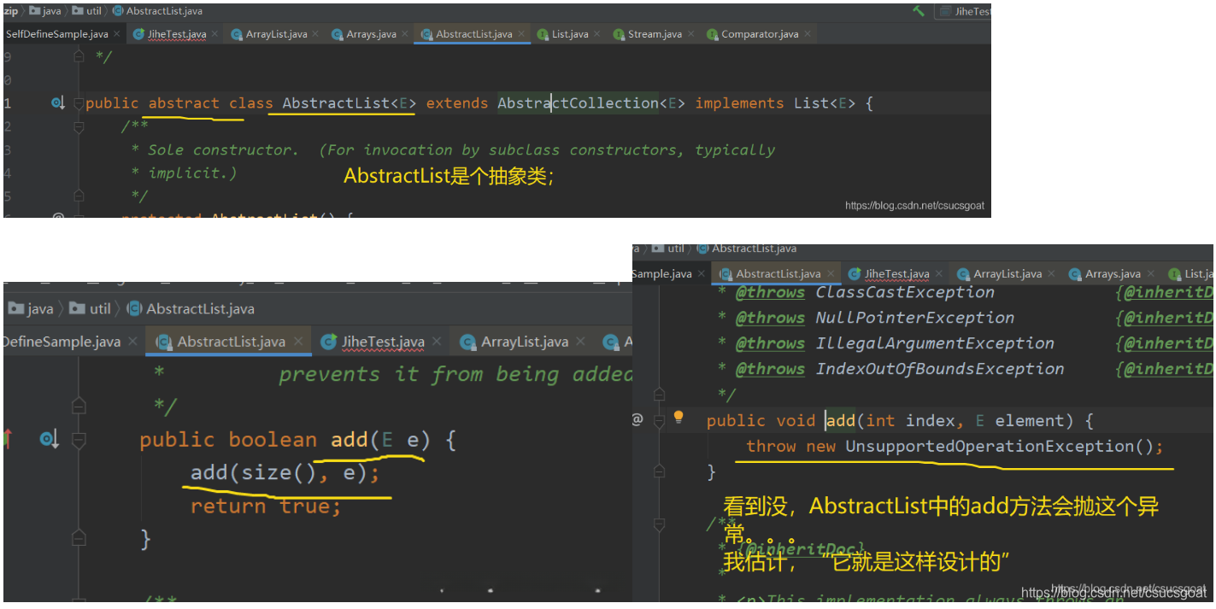Collapse the add(E e) method fold
Image resolution: width=1216 pixels, height=609 pixels.
coord(79,441)
